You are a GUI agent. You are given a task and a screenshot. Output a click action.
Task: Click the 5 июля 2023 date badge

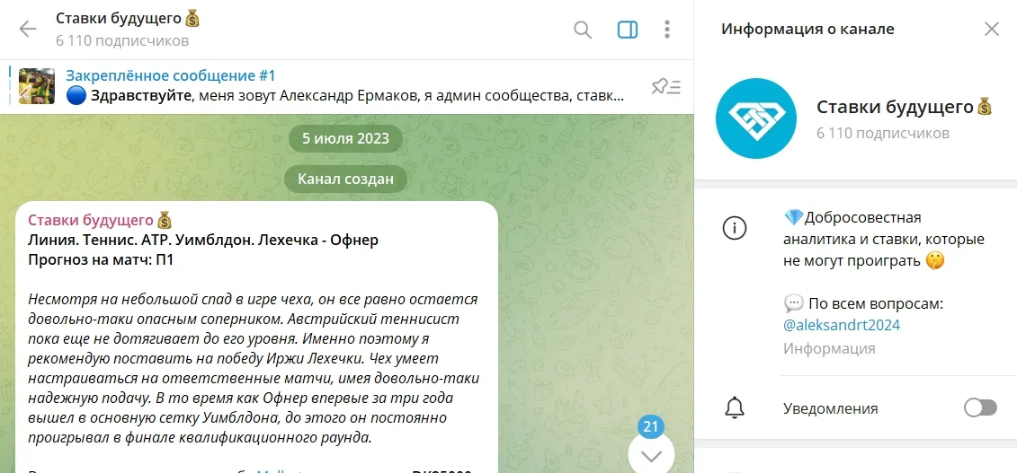(x=345, y=138)
